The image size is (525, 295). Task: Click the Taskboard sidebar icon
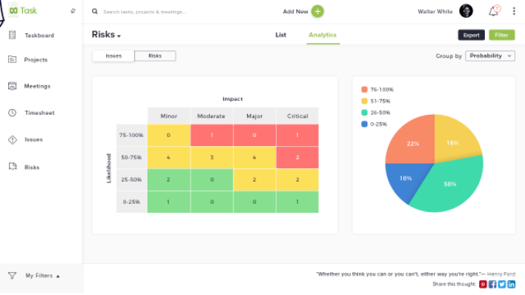coord(13,35)
